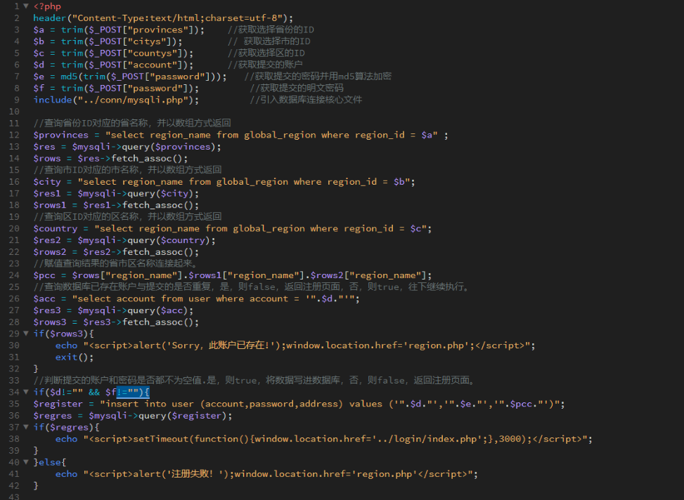Image resolution: width=684 pixels, height=500 pixels.
Task: Click query($register) on line 36
Action: click(x=183, y=416)
